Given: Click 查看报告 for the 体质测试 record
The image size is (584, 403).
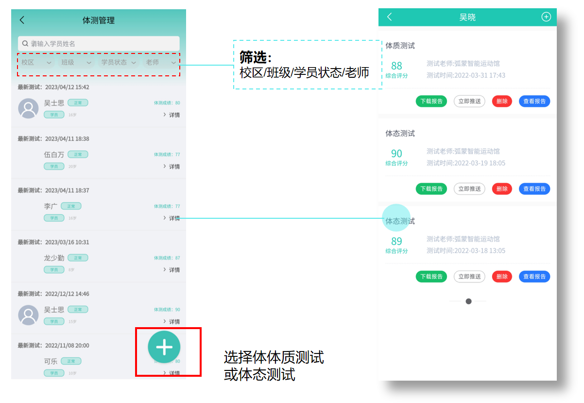Looking at the screenshot, I should tap(534, 101).
